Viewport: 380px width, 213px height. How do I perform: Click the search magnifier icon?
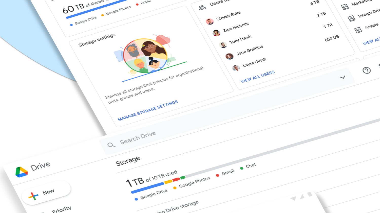click(x=111, y=145)
